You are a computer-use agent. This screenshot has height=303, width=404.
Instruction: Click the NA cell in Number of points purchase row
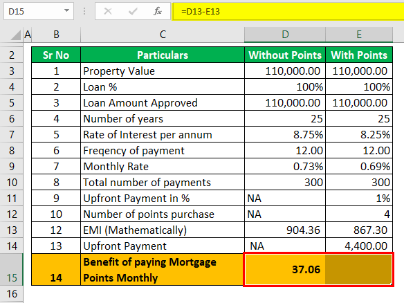click(285, 214)
